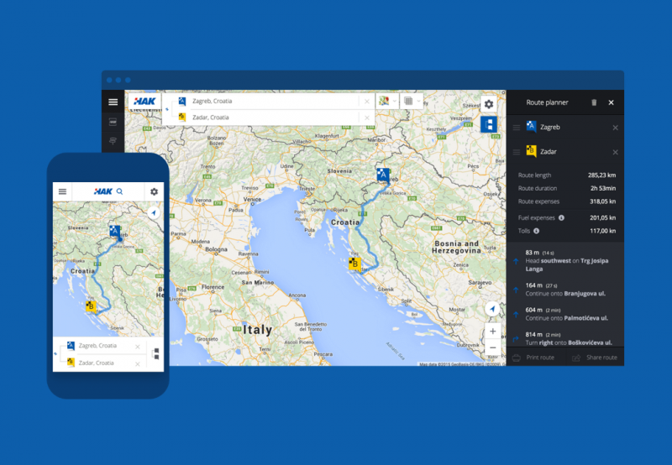This screenshot has height=465, width=672.
Task: Open the desktop hamburger menu
Action: [x=113, y=102]
